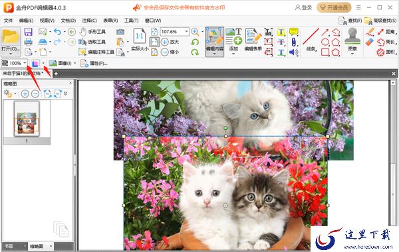The width and height of the screenshot is (399, 252).
Task: Click the pencil drawing tool icon
Action: click(x=370, y=32)
